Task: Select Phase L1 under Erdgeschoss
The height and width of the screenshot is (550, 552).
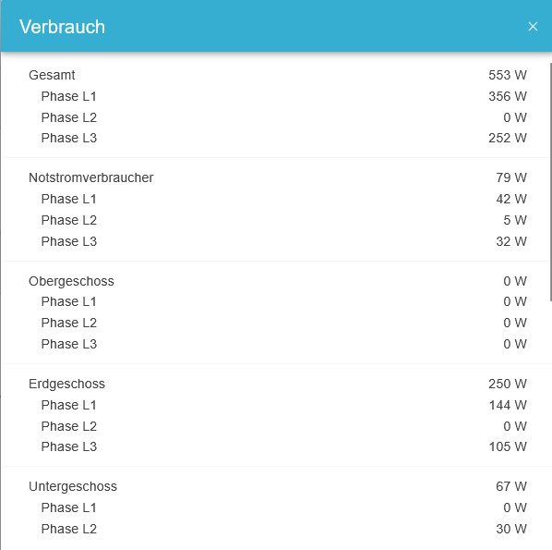Action: pos(68,405)
